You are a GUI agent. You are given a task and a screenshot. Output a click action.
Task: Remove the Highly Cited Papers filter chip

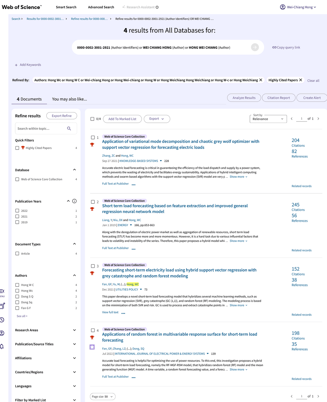[301, 80]
